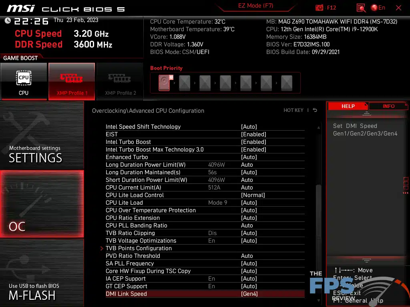Select the last boot priority device slot

tap(287, 83)
